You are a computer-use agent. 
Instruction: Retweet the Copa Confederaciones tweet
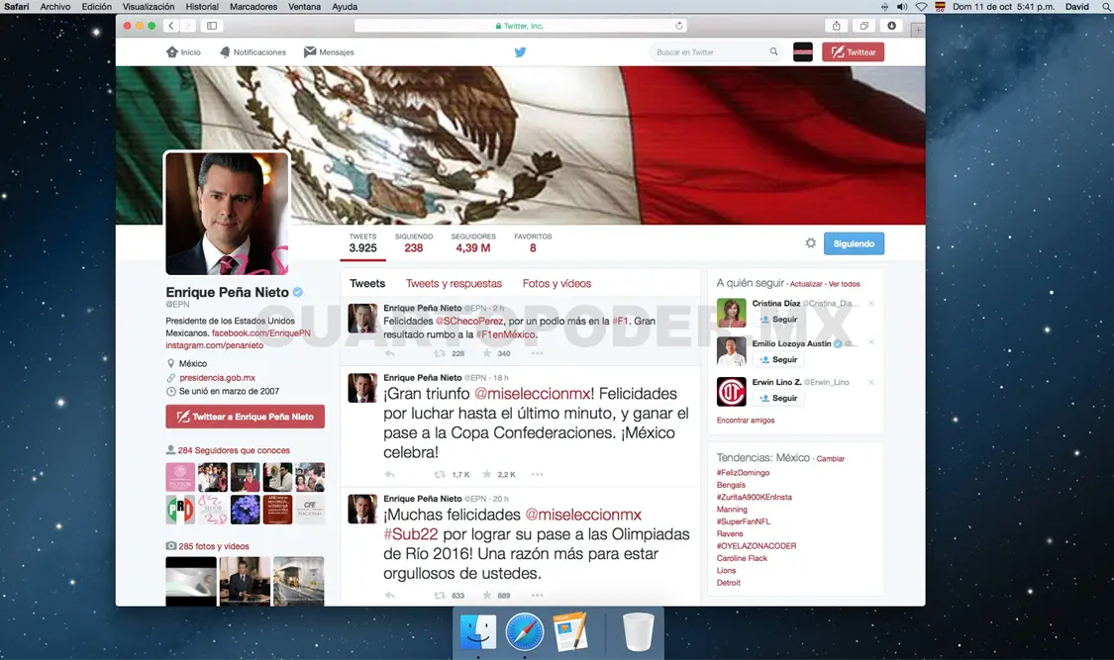[440, 475]
